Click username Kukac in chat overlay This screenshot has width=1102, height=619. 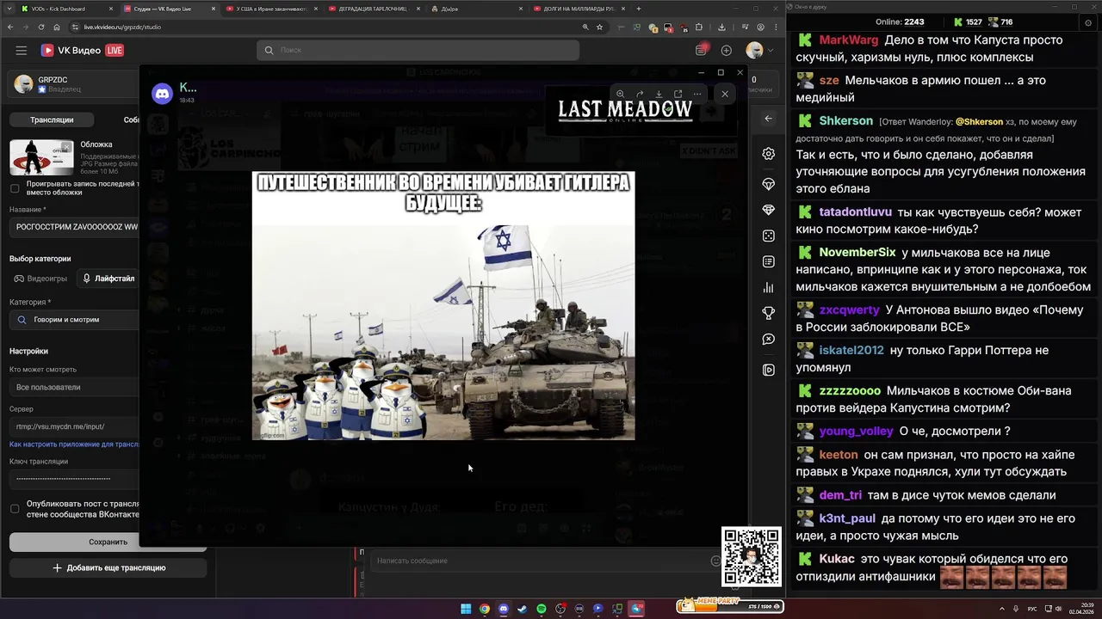[x=837, y=559]
